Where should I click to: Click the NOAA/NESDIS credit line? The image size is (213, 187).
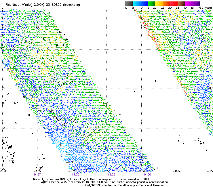[124, 185]
